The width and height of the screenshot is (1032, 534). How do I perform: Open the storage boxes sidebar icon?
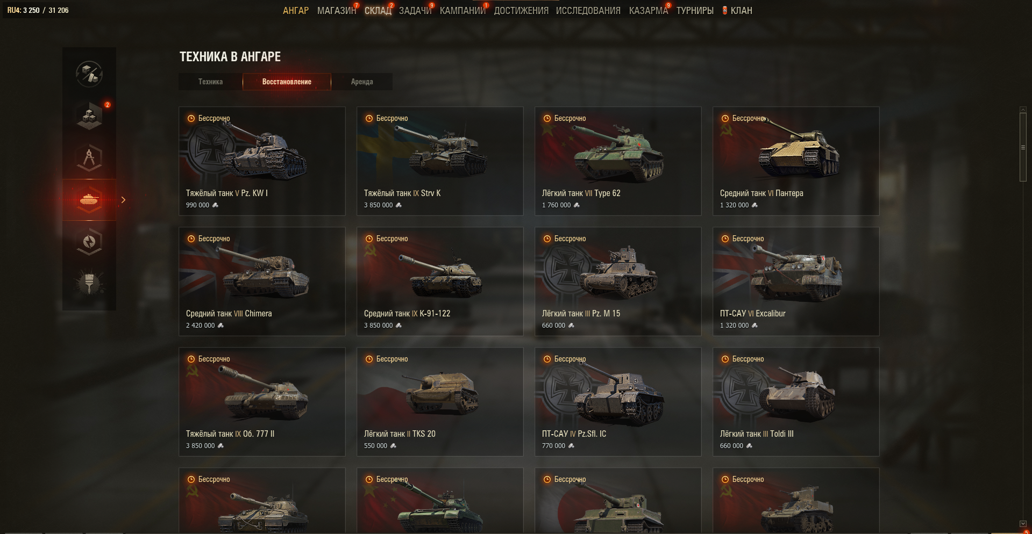tap(89, 116)
